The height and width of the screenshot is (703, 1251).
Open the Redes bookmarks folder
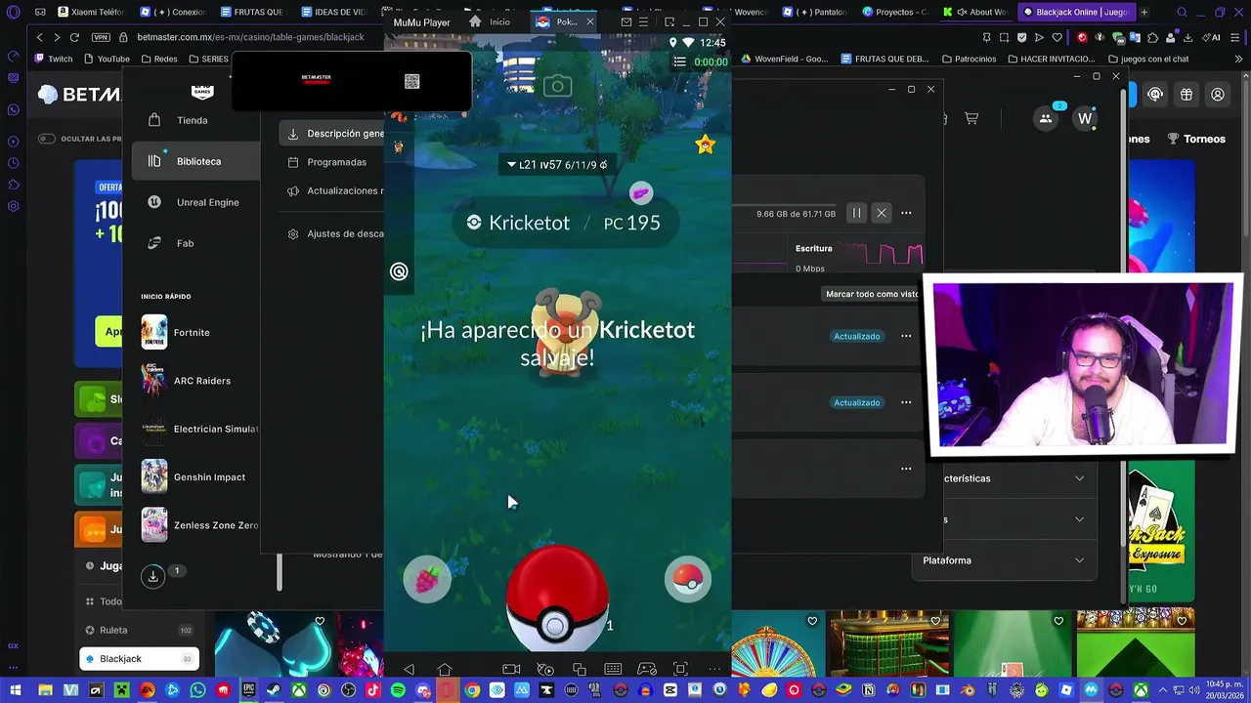(159, 59)
